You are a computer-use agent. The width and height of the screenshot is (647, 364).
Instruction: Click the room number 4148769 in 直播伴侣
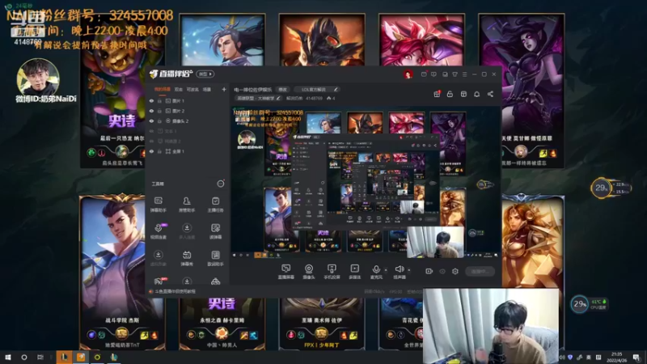314,98
